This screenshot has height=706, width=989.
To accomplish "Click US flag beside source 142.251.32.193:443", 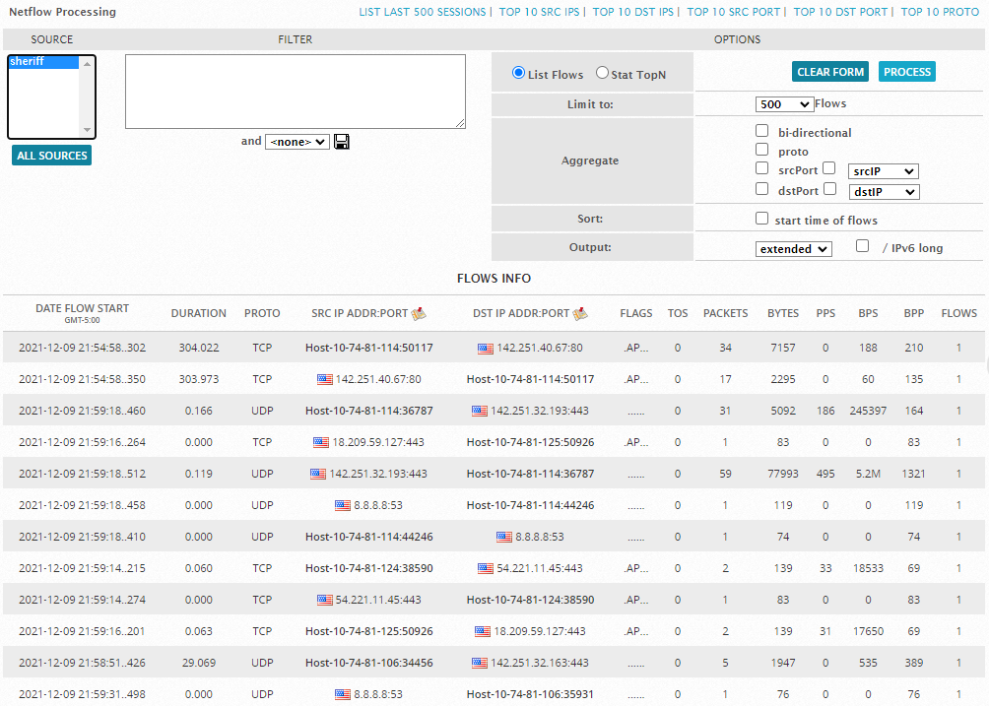I will tap(318, 474).
